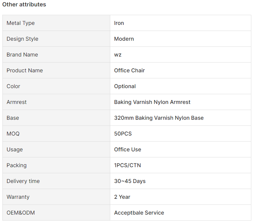
Task: Select the Color row's Optional value
Action: 125,86
